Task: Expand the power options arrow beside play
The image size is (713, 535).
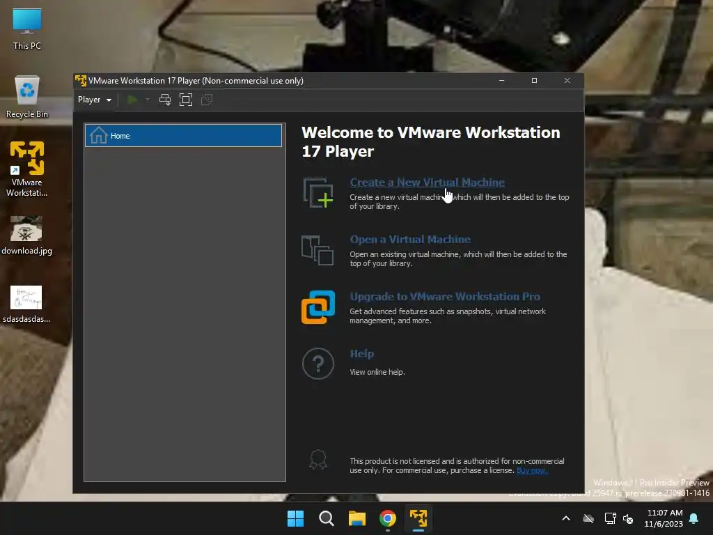Action: tap(148, 100)
